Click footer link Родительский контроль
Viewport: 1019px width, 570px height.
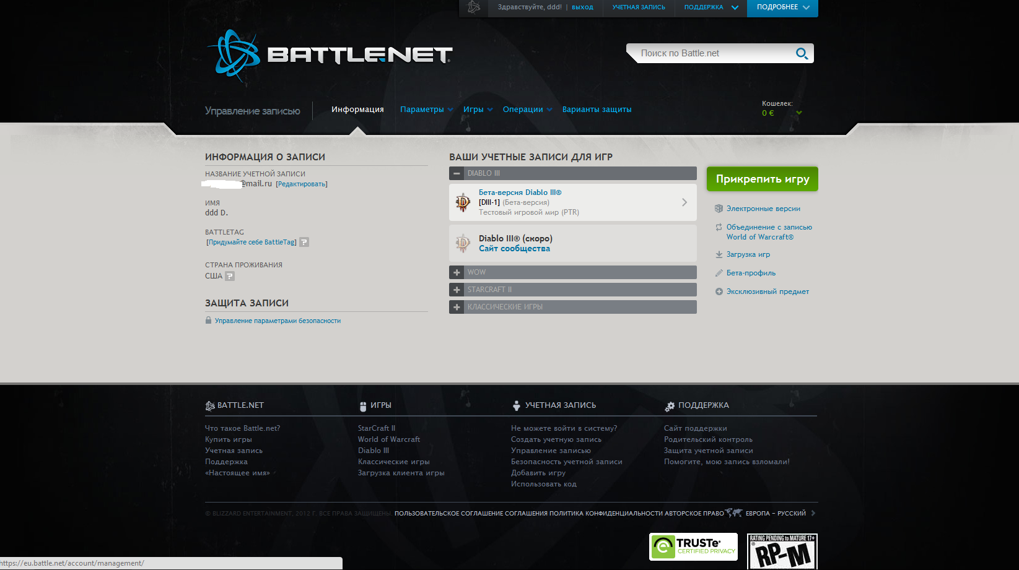708,439
